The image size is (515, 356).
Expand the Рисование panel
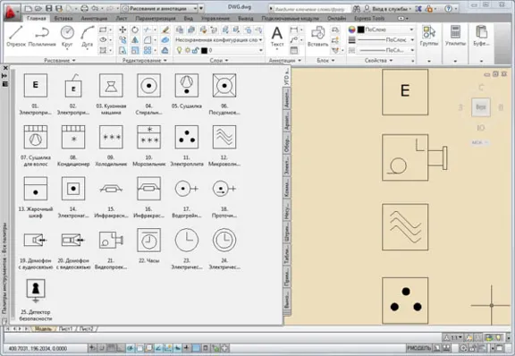[x=60, y=61]
